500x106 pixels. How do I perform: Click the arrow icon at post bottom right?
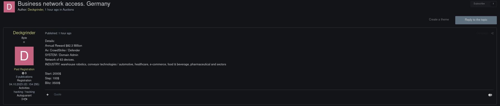pos(490,95)
